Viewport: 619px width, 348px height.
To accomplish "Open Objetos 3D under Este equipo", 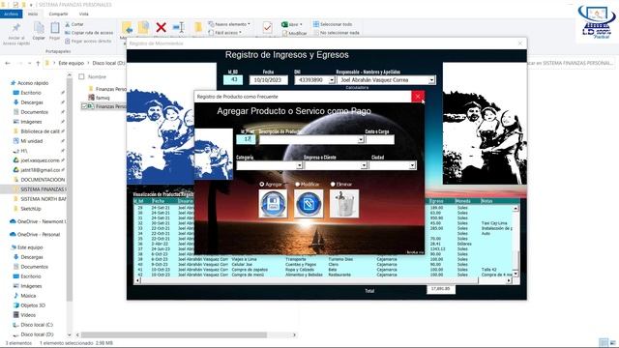I will (33, 305).
